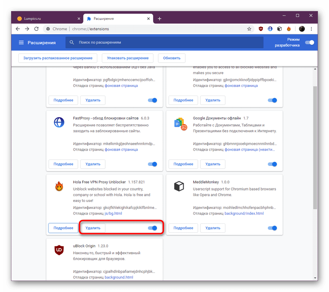Bookmark this page with the star icon
The height and width of the screenshot is (292, 329).
click(x=249, y=29)
